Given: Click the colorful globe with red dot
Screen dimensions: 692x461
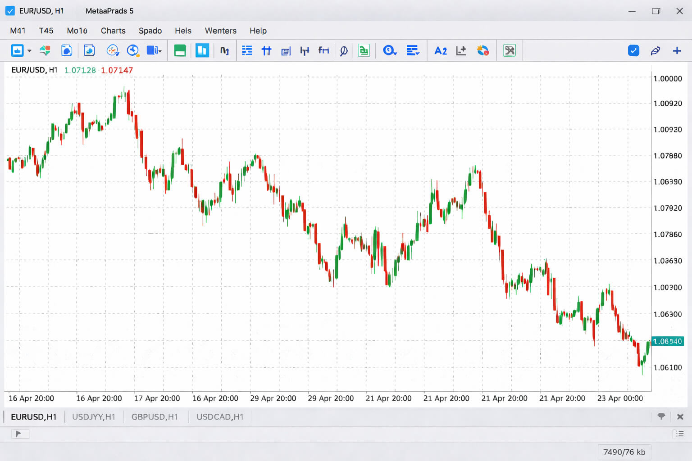Looking at the screenshot, I should [483, 50].
